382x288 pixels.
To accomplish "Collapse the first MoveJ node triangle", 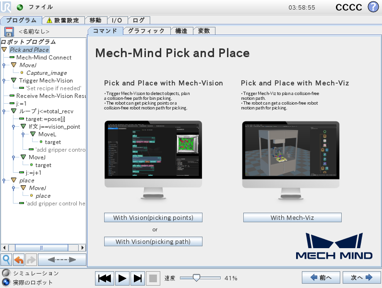I will coord(13,65).
